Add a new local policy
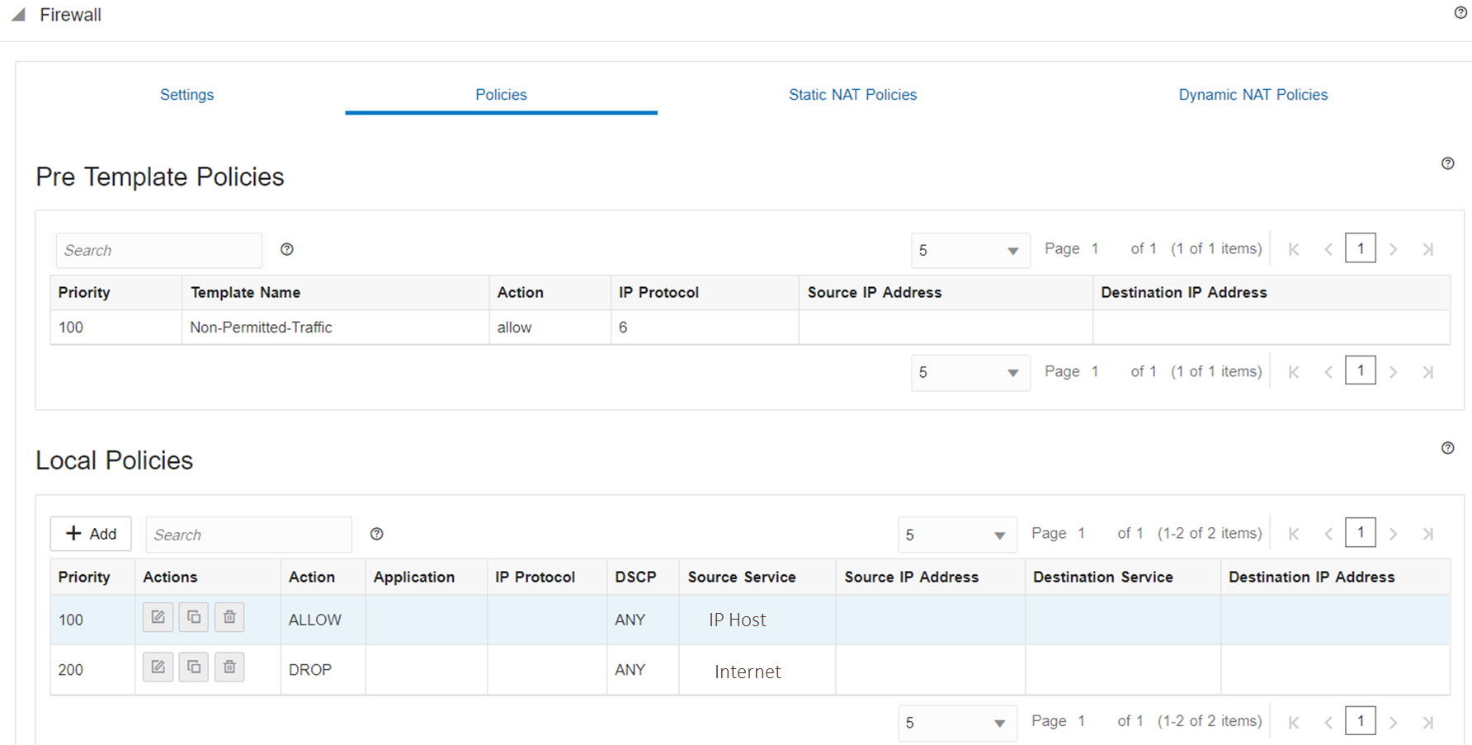 (91, 534)
